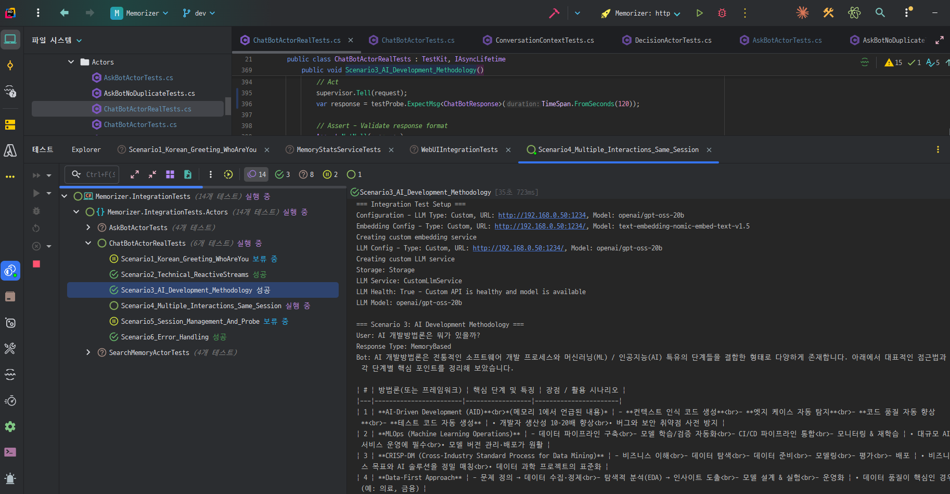The width and height of the screenshot is (950, 494).
Task: Click the Build solution hammer icon
Action: pyautogui.click(x=554, y=13)
